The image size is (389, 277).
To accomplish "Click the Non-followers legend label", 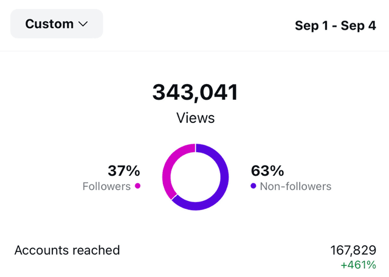I will 295,186.
